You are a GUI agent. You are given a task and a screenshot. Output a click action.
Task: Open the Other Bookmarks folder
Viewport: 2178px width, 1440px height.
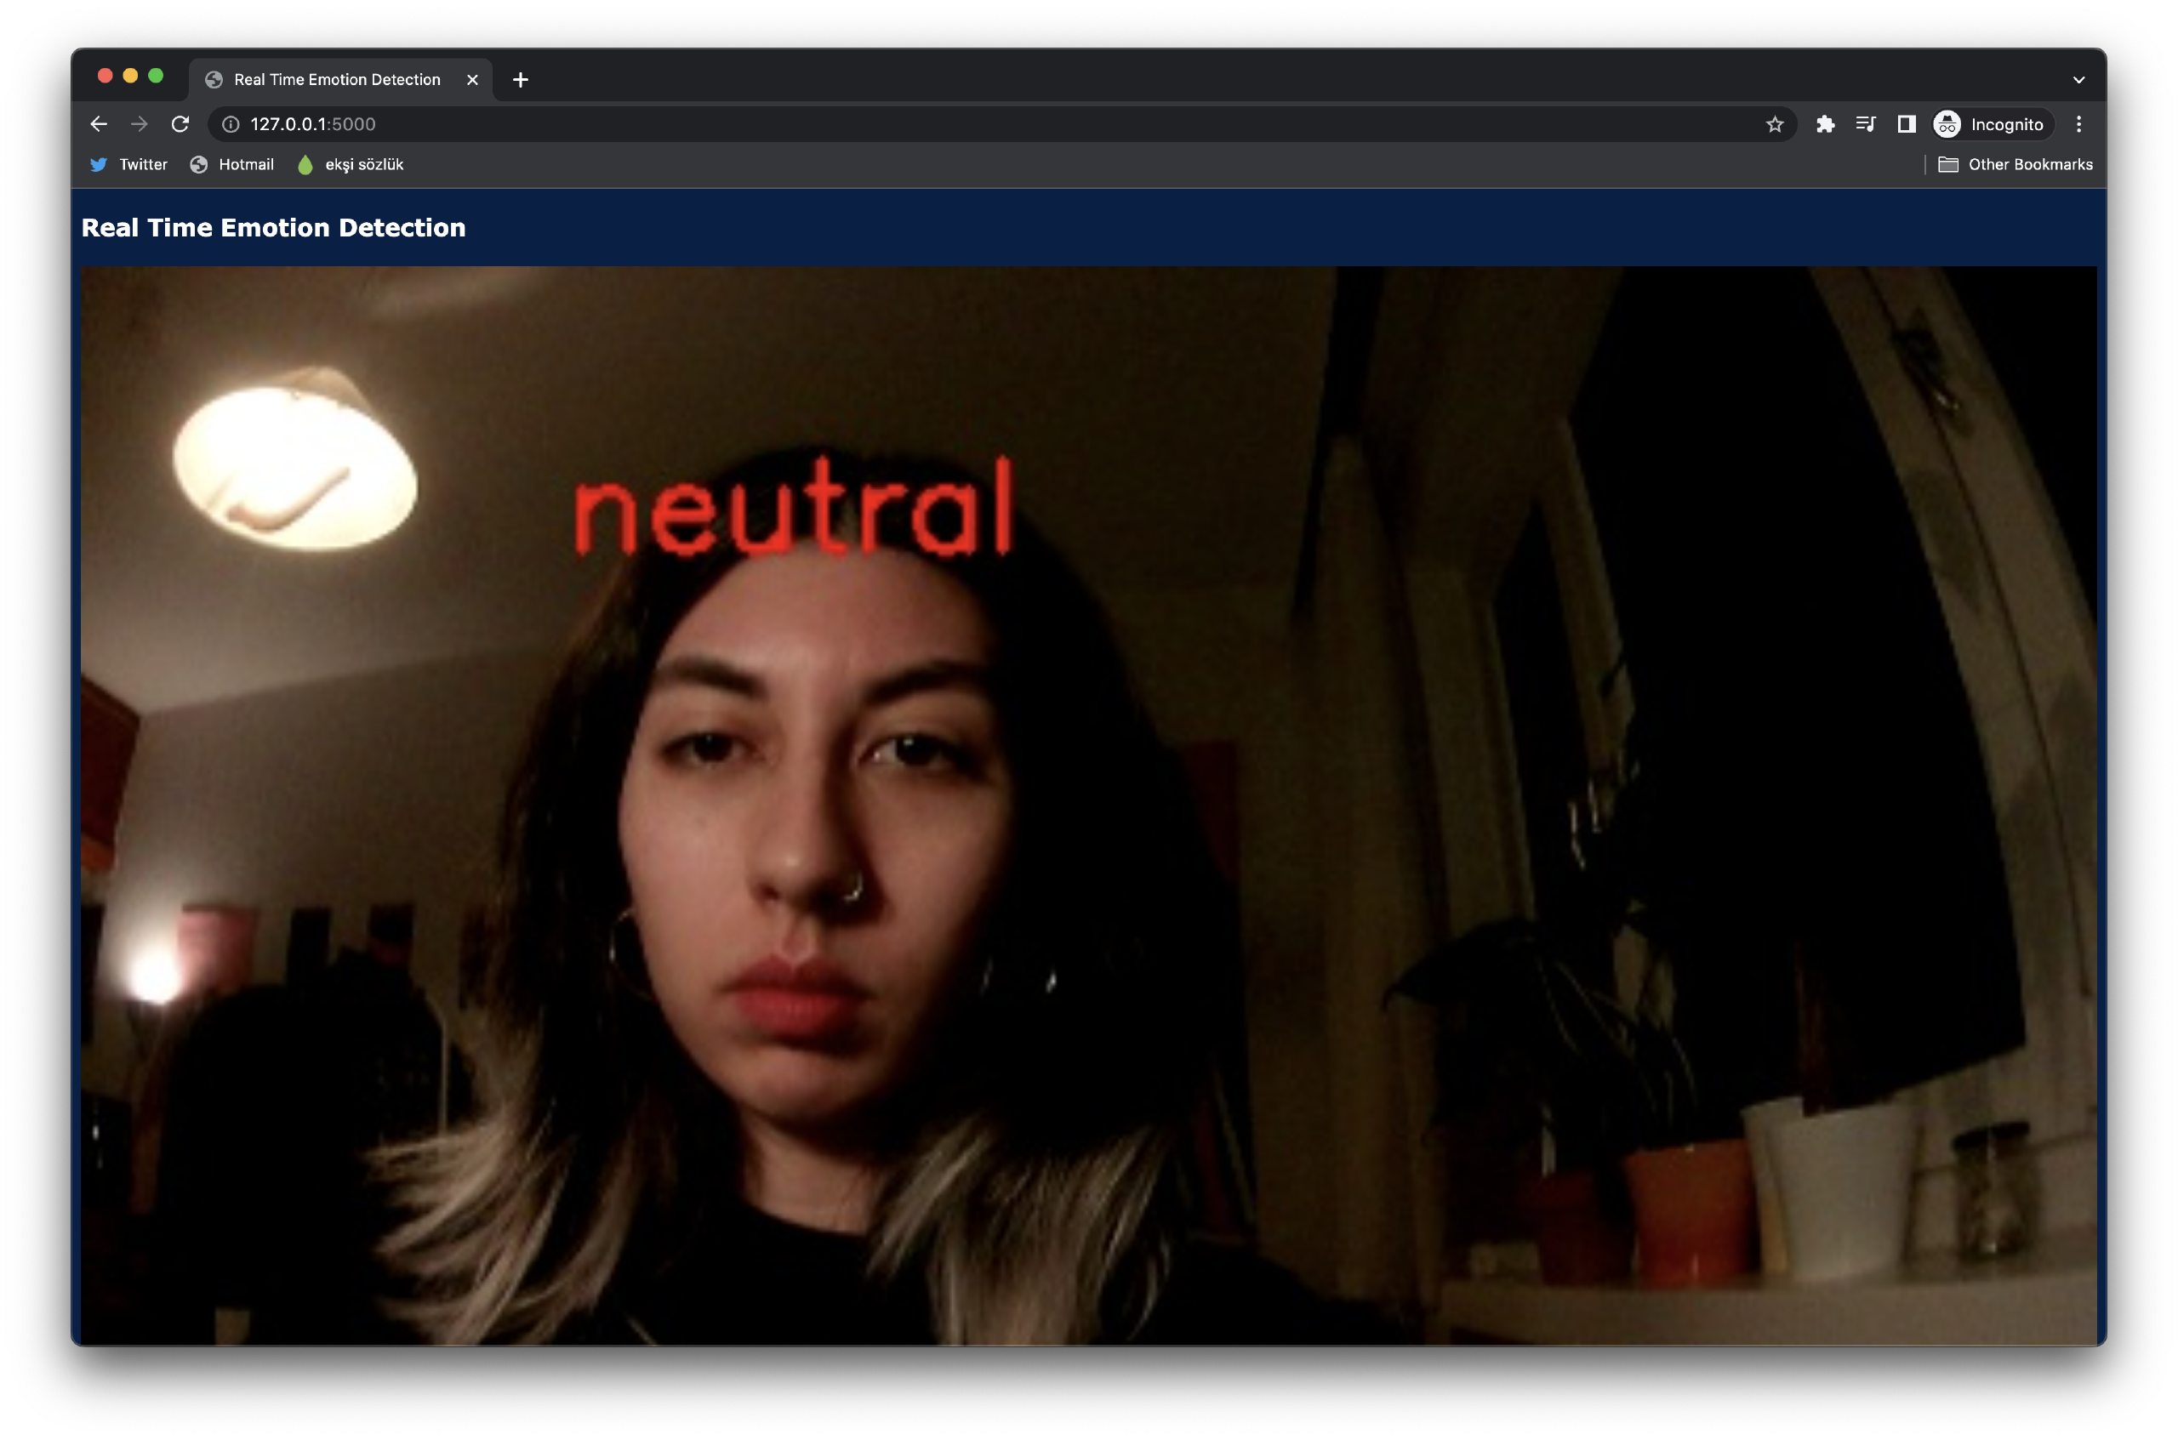2015,164
